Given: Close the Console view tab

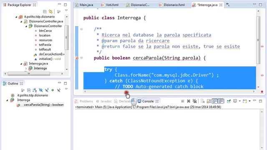Looking at the screenshot, I should [157, 101].
